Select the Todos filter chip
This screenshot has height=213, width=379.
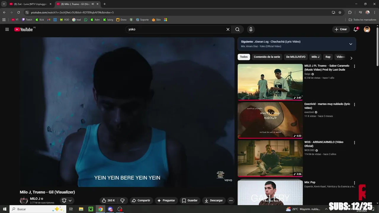pyautogui.click(x=244, y=57)
